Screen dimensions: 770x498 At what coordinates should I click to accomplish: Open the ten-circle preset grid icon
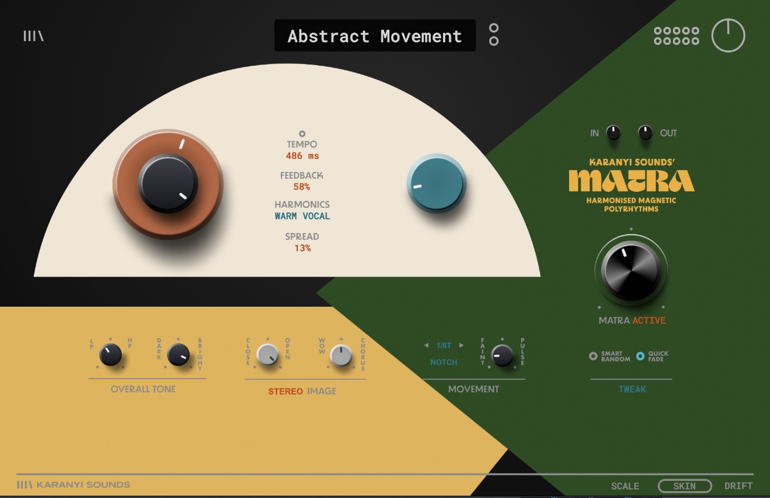click(x=676, y=35)
